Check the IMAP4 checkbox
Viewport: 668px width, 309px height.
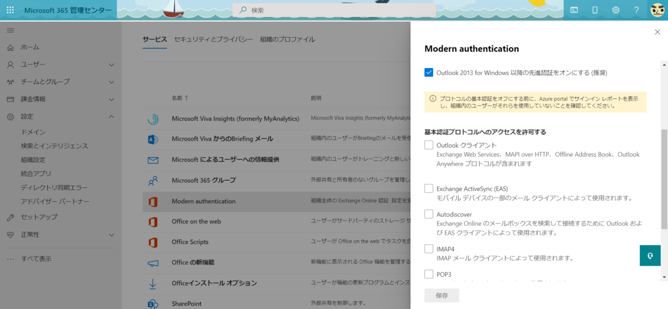429,248
